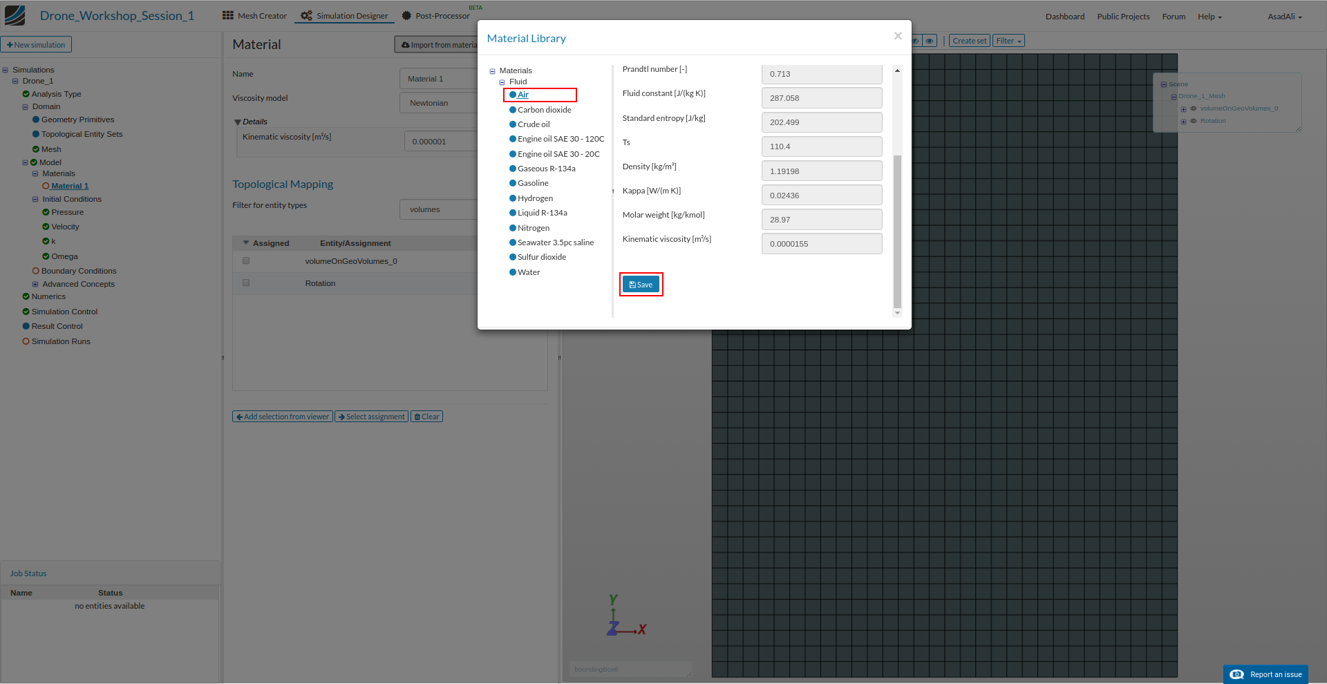Viewport: 1327px width, 684px height.
Task: Click Add selection from viewer button
Action: click(x=283, y=417)
